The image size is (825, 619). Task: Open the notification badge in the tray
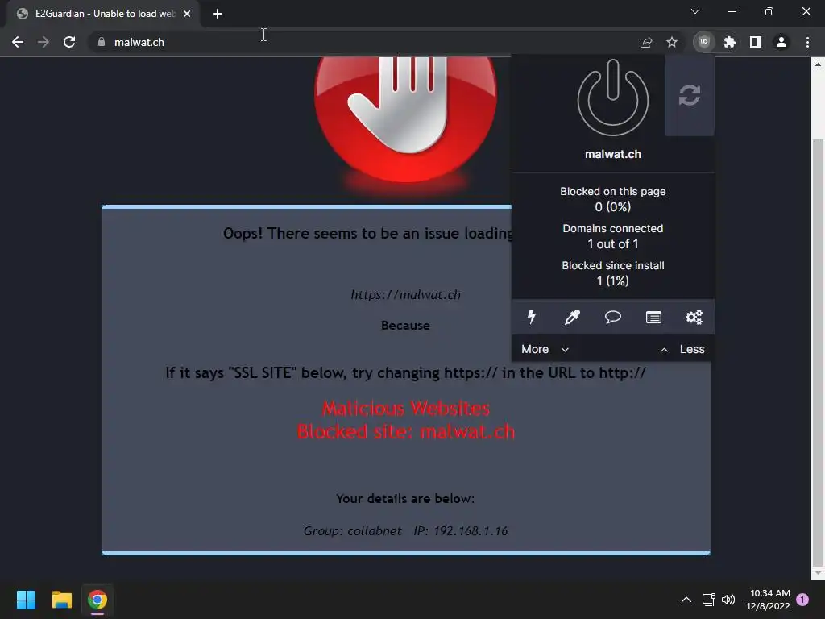click(802, 600)
